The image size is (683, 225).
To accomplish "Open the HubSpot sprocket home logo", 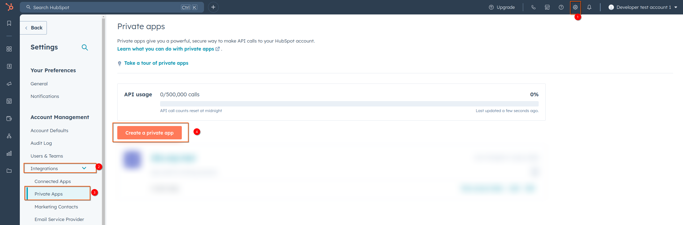I will point(9,7).
